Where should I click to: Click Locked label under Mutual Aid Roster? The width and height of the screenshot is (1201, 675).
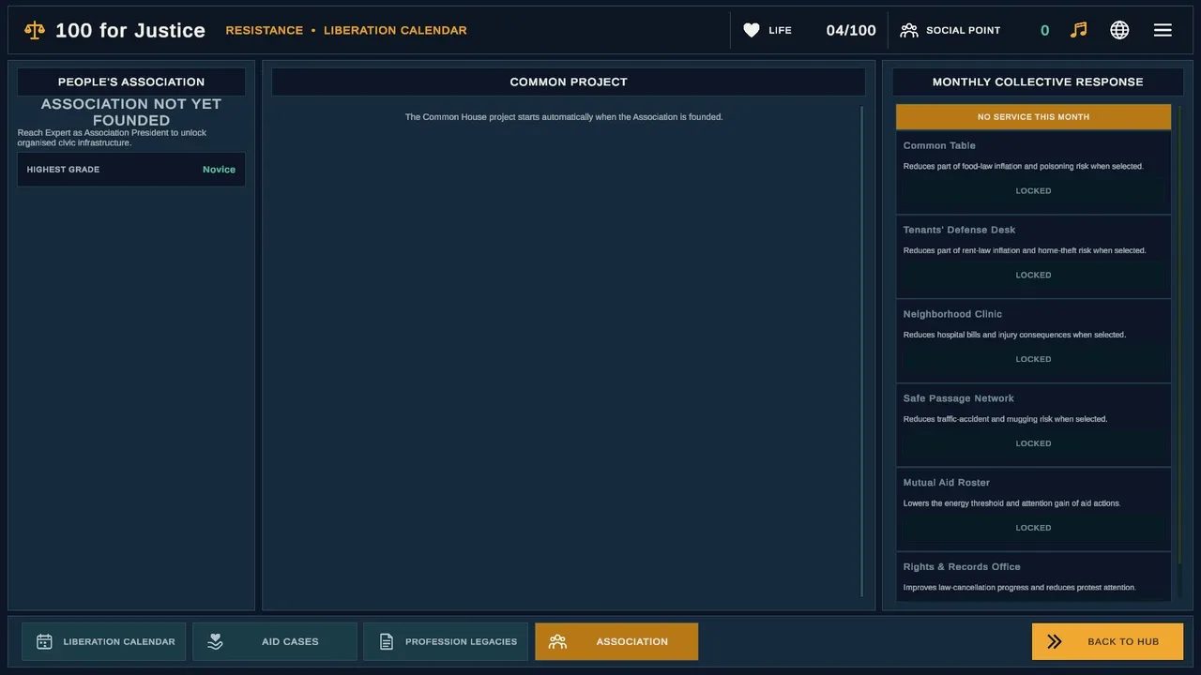(x=1033, y=529)
